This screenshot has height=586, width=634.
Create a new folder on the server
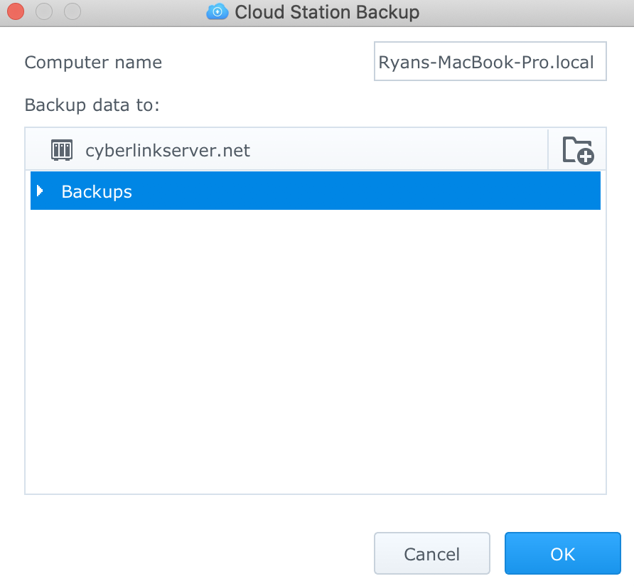578,150
